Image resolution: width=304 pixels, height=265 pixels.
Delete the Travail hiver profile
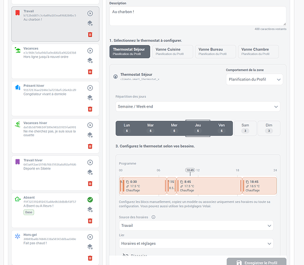tap(90, 183)
